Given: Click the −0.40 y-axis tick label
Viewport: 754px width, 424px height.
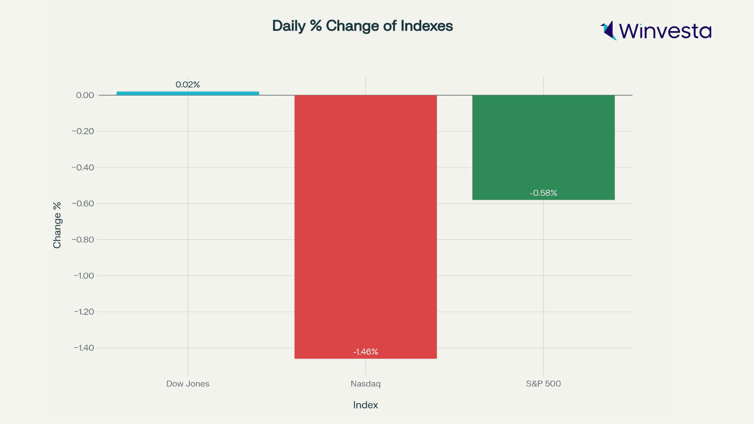Looking at the screenshot, I should click(83, 168).
